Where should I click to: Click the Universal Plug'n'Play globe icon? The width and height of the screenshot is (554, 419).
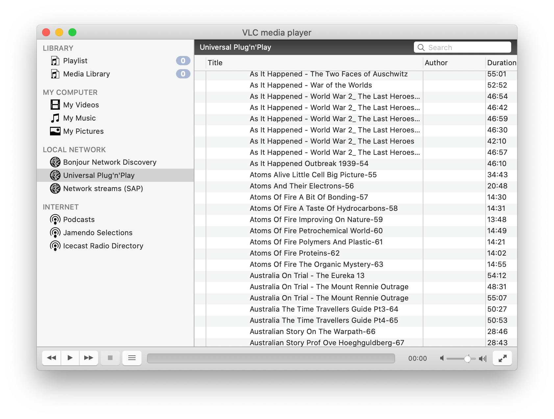click(x=55, y=175)
